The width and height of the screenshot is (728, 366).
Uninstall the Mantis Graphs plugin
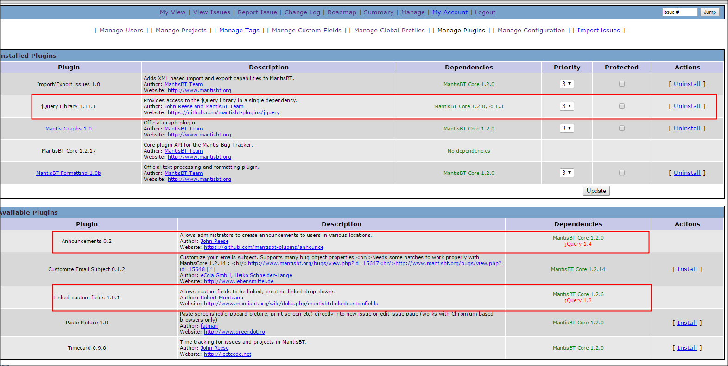pyautogui.click(x=687, y=129)
